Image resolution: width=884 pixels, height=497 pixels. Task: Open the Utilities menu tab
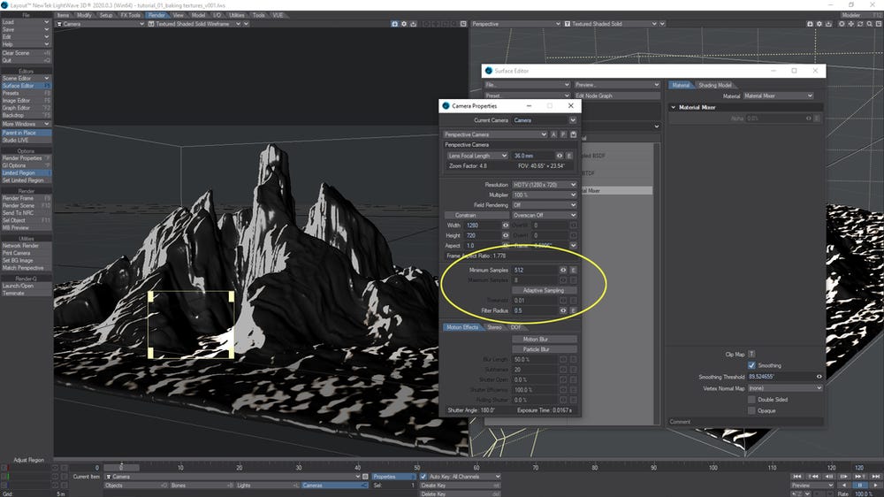[237, 15]
